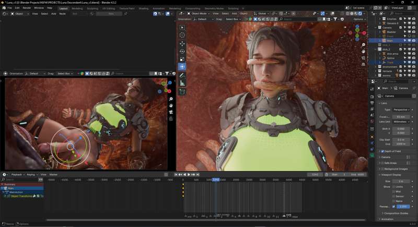418x227 pixels.
Task: Enable the Limits checkbox under Viewport Display
Action: pos(393,187)
